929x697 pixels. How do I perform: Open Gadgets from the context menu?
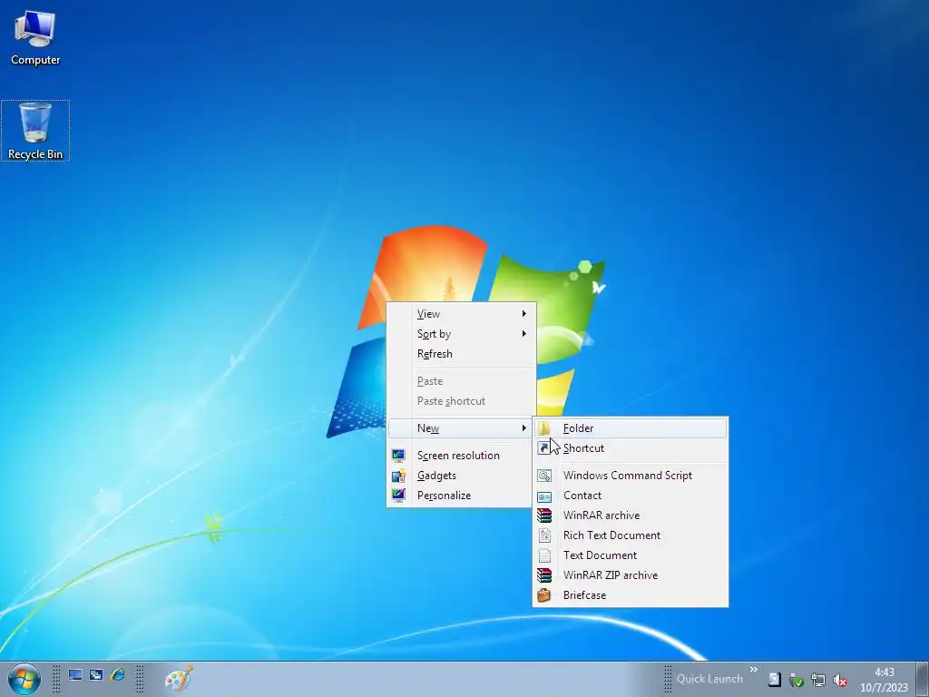click(x=461, y=476)
